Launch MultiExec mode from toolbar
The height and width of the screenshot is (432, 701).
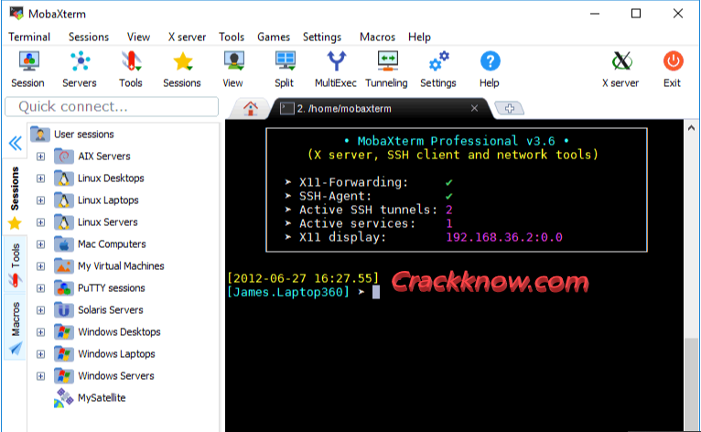point(336,70)
